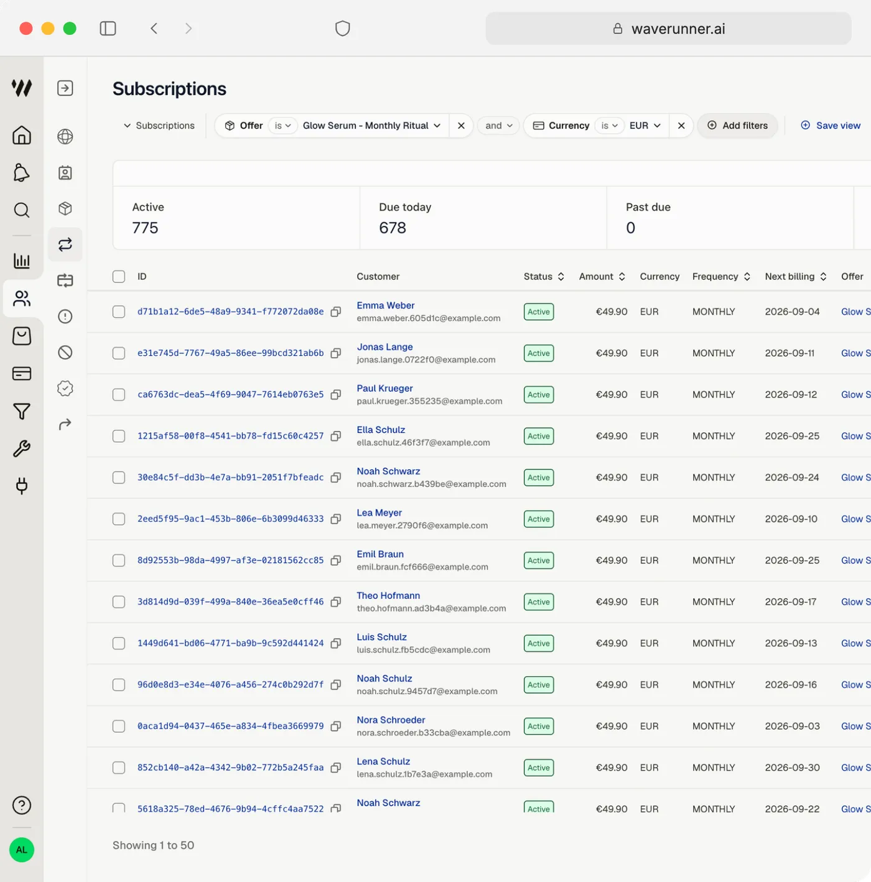
Task: Open customer Lena Schulz
Action: pyautogui.click(x=383, y=761)
